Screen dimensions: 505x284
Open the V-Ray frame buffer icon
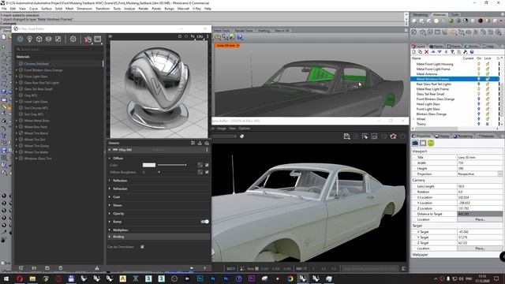pos(98,39)
